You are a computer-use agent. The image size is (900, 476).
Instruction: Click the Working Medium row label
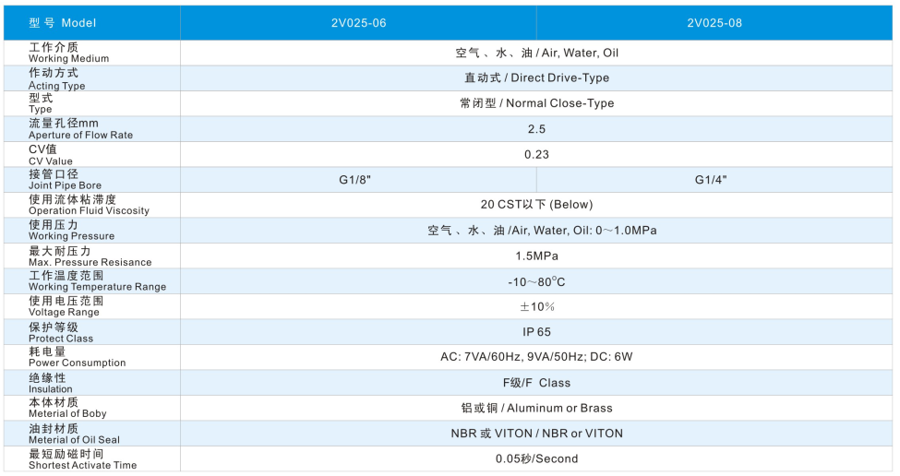point(68,53)
